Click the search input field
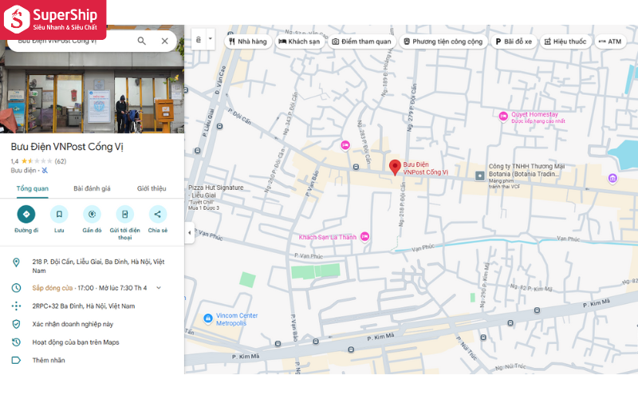This screenshot has height=399, width=638. click(x=73, y=41)
